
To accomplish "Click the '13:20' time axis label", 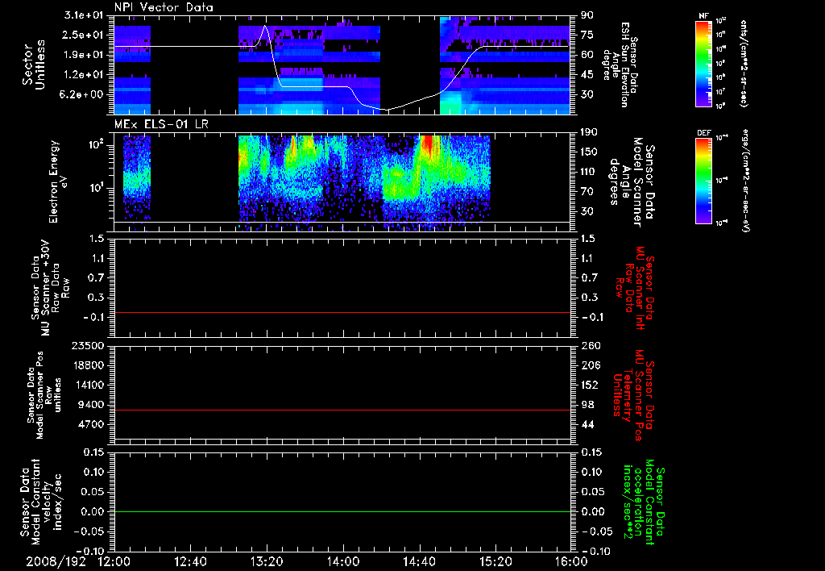I will 267,561.
